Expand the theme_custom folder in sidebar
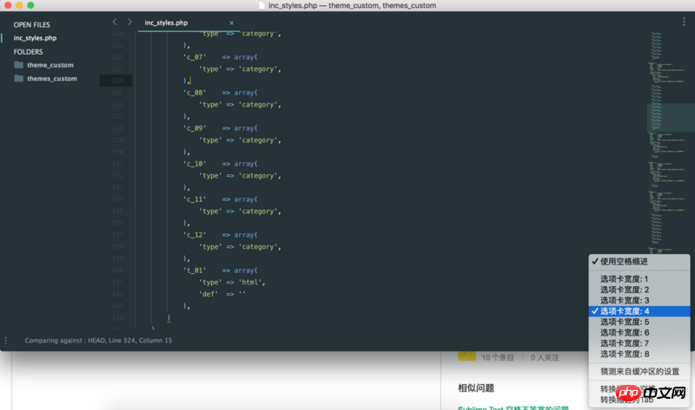This screenshot has height=410, width=695. (x=50, y=65)
